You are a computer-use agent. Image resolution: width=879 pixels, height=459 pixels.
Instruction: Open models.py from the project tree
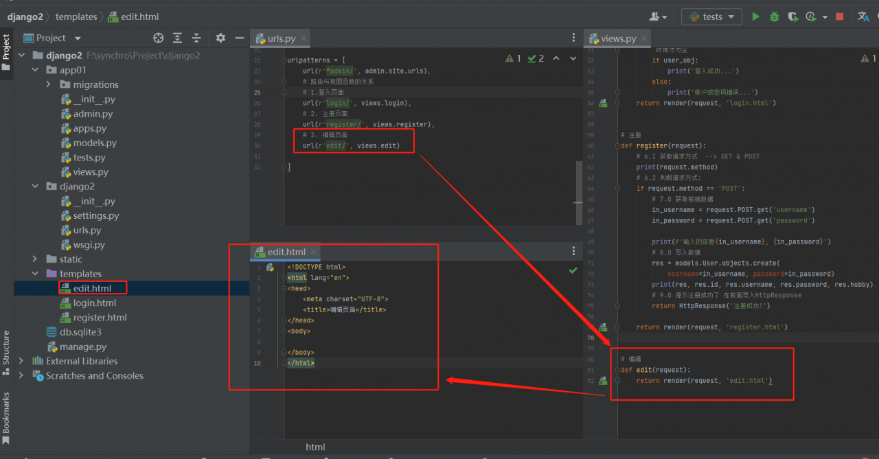tap(95, 143)
